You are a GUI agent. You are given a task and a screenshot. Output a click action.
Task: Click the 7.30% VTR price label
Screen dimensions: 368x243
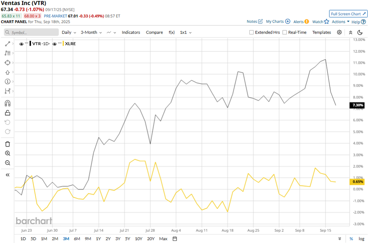tap(357, 105)
